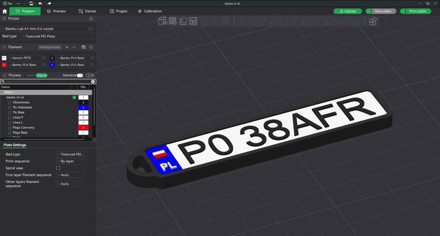
Task: Click the Arrange all objects icon
Action: click(x=193, y=21)
